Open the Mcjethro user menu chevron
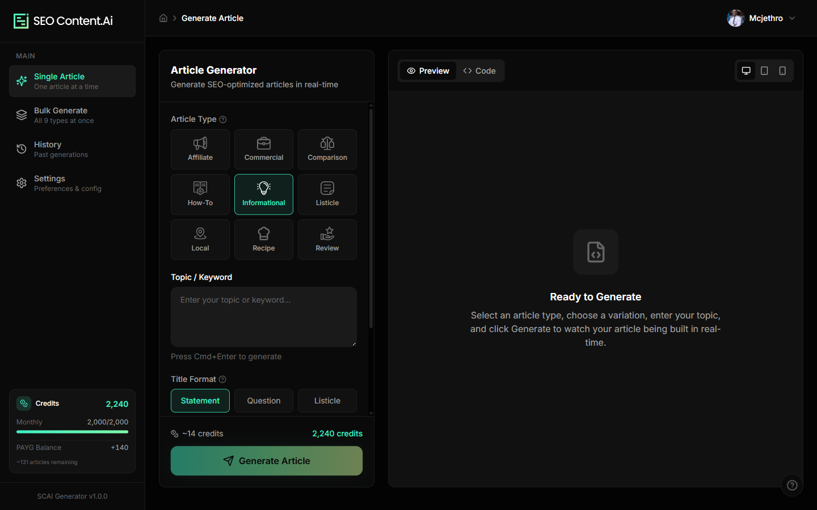817x510 pixels. pos(792,18)
